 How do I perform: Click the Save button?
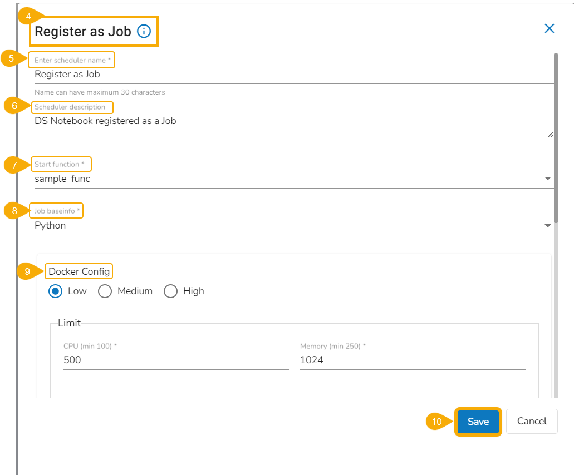(x=478, y=422)
